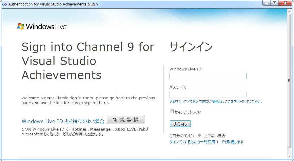Click the パスワード: field label
Viewport: 294px width, 161px height.
coord(177,87)
